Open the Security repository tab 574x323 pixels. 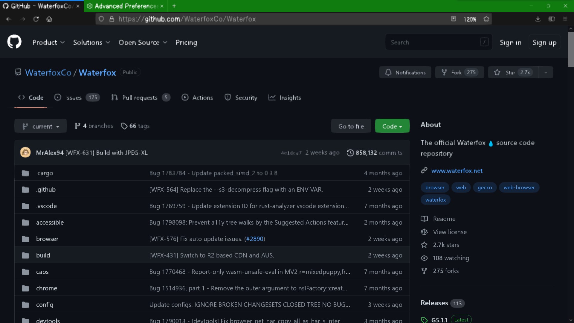[241, 97]
